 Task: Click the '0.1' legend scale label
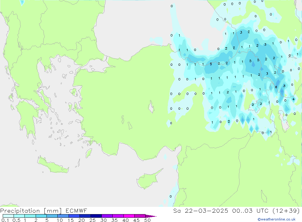[5, 220]
